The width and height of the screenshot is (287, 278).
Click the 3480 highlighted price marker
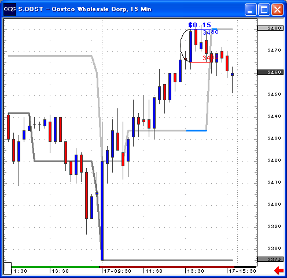(270, 28)
